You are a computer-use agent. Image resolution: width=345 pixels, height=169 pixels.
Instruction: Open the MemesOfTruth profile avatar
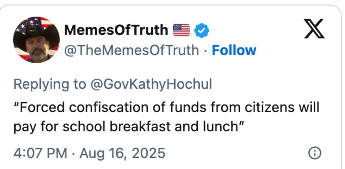(x=36, y=40)
